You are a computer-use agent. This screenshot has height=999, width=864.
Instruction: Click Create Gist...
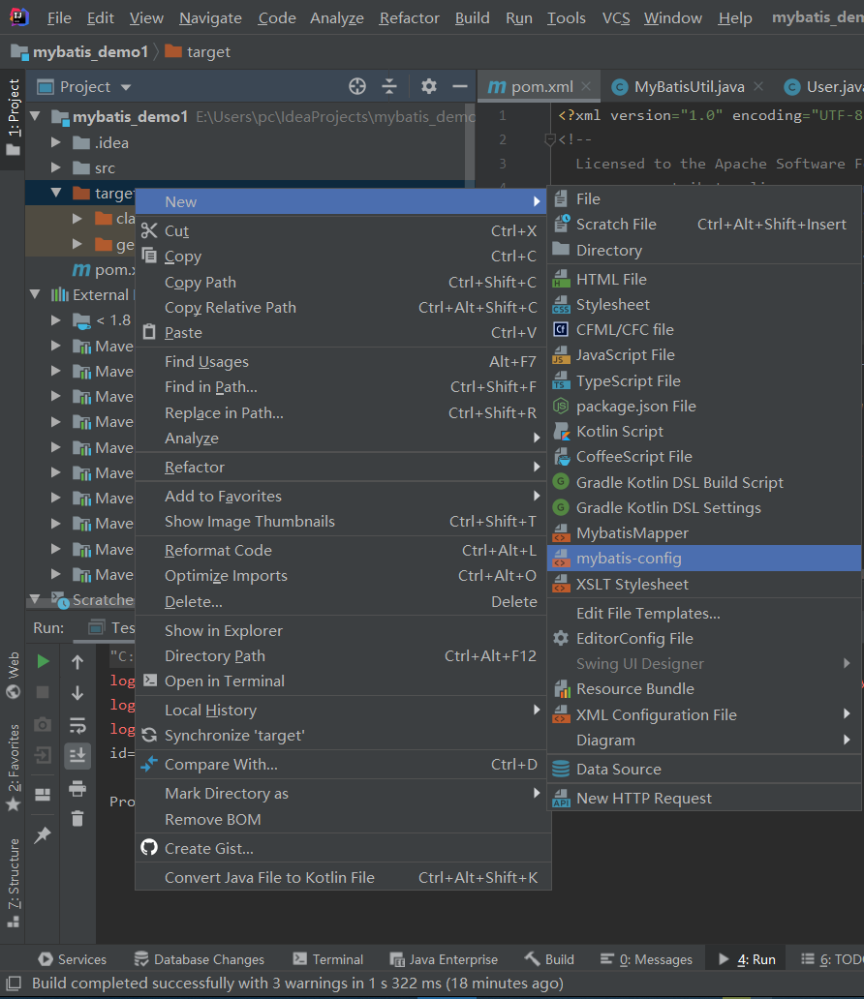[x=344, y=849]
